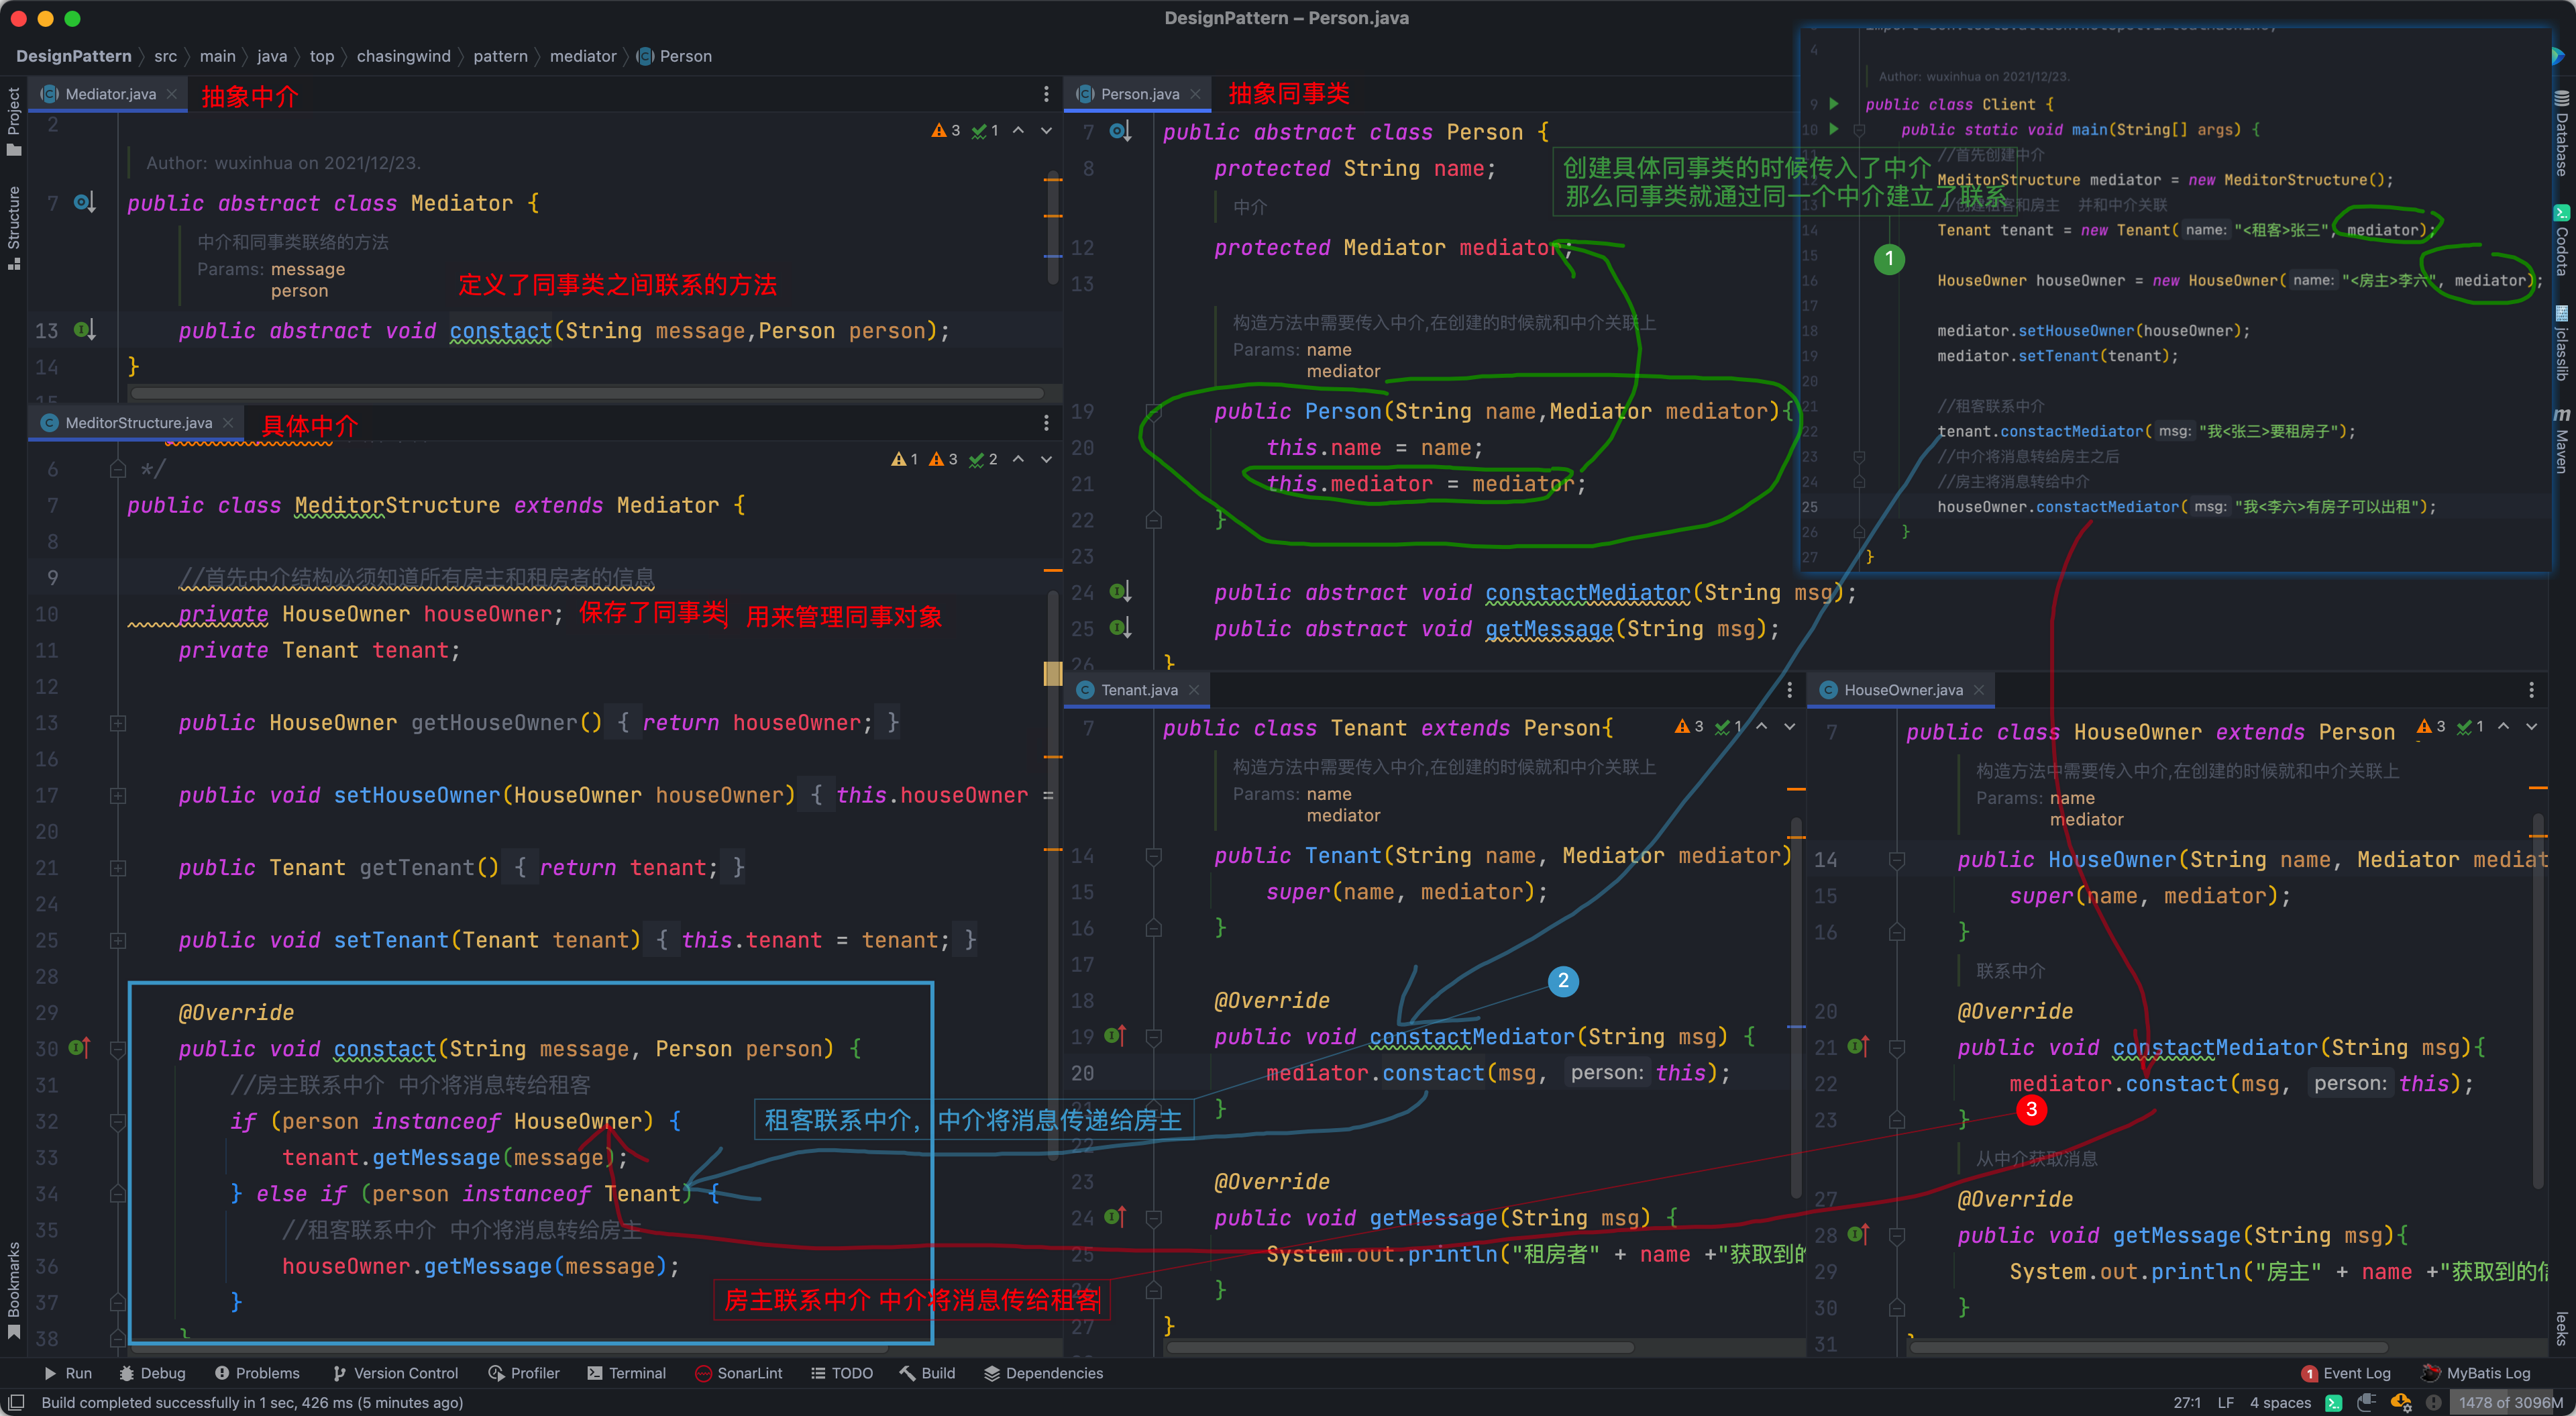Open the Event Log
Viewport: 2576px width, 1416px height.
pos(2346,1373)
